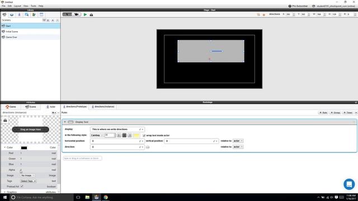Viewport: 358px width, 201px height.
Task: Collapse the Color attribute group
Action: (5, 147)
